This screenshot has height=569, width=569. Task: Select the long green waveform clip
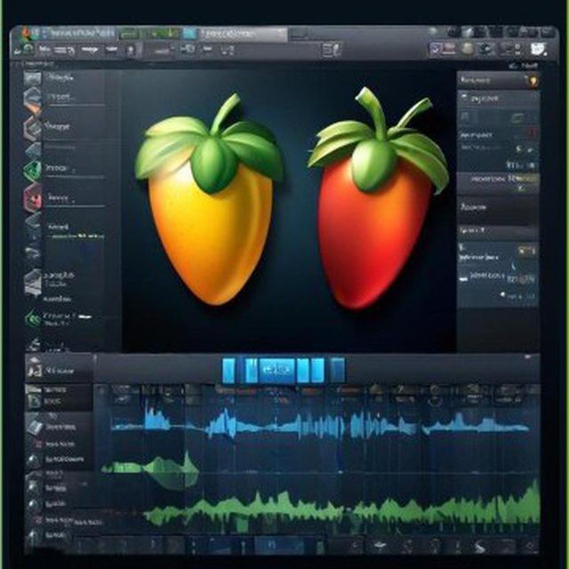click(341, 508)
